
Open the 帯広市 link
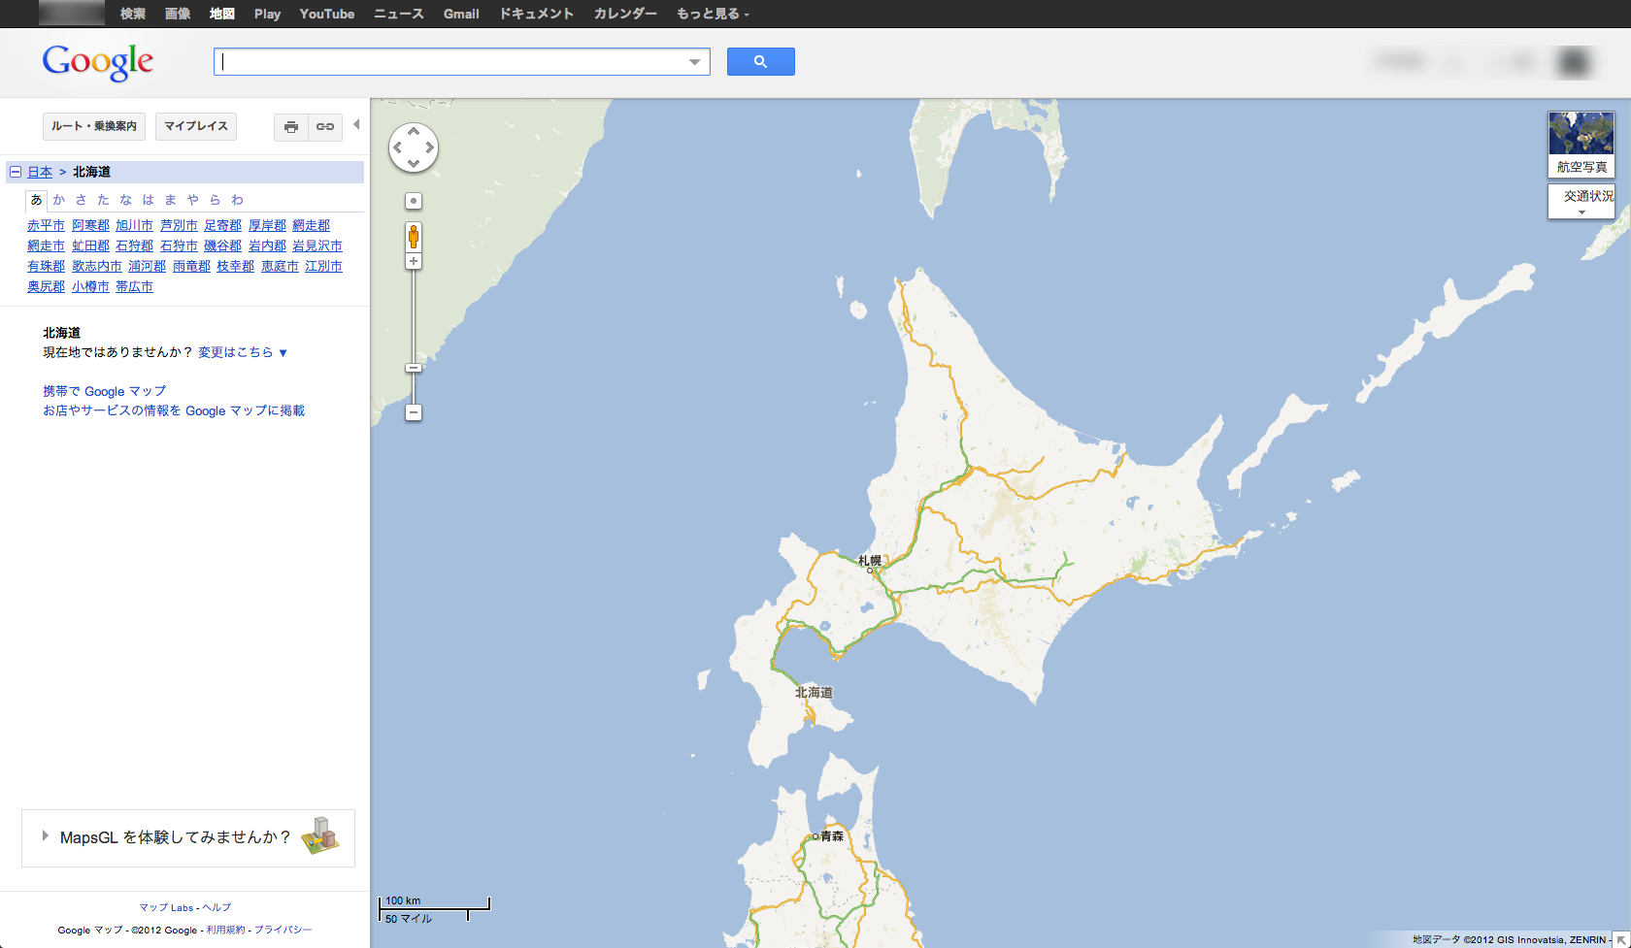pyautogui.click(x=134, y=286)
